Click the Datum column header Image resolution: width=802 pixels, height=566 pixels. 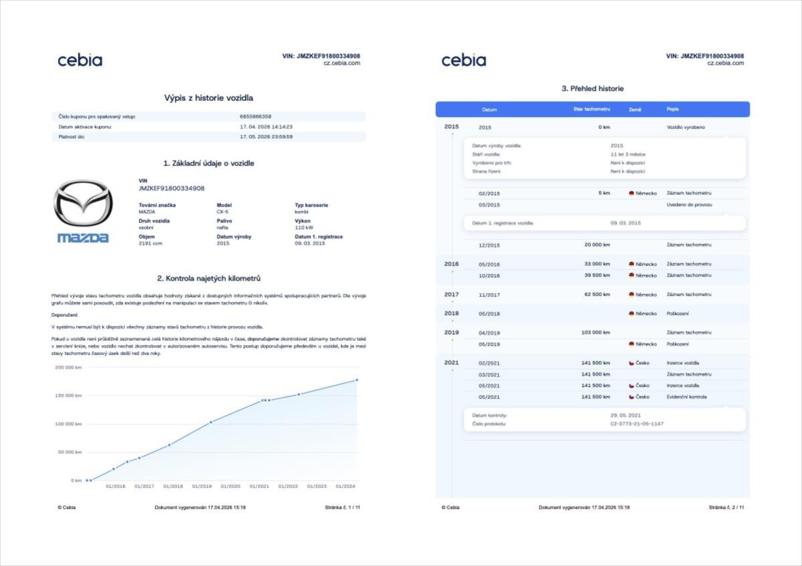pyautogui.click(x=489, y=110)
